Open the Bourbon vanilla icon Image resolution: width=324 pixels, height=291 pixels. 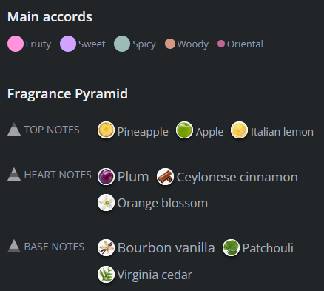pos(106,247)
